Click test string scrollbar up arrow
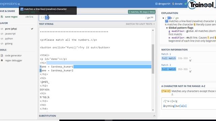 (x=153, y=30)
